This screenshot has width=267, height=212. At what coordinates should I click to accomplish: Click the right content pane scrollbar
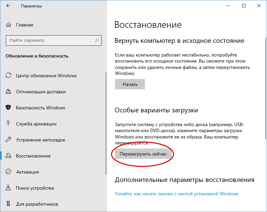coord(266,89)
